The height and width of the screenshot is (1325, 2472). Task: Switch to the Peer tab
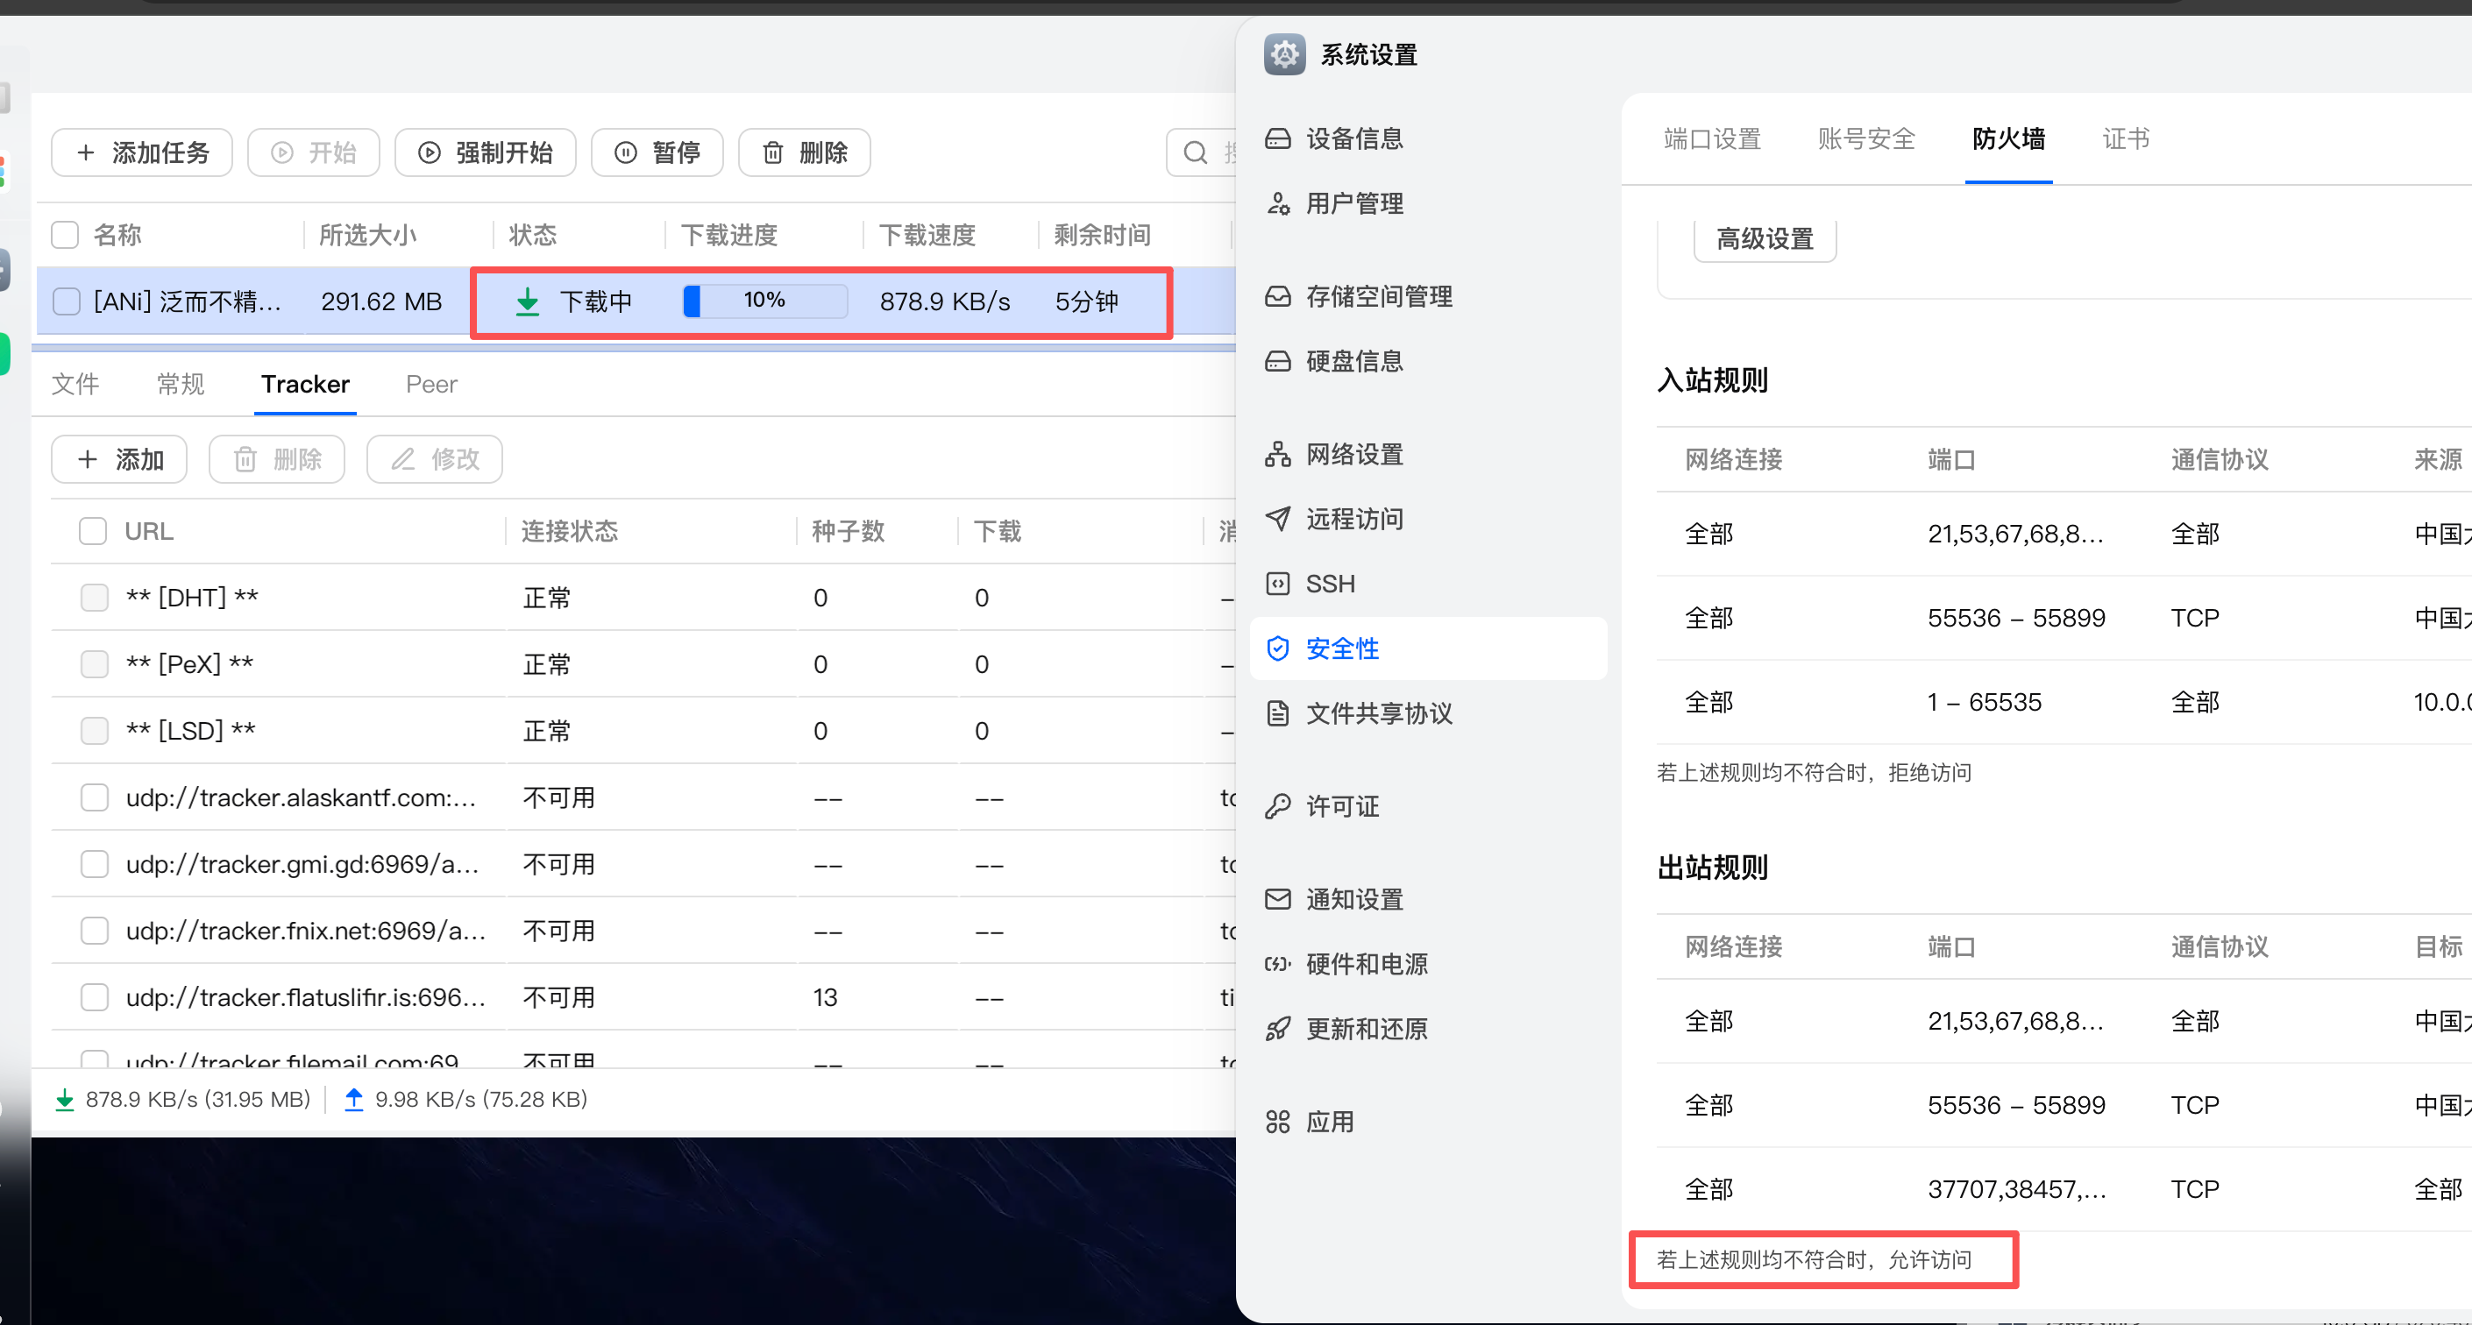pyautogui.click(x=431, y=385)
